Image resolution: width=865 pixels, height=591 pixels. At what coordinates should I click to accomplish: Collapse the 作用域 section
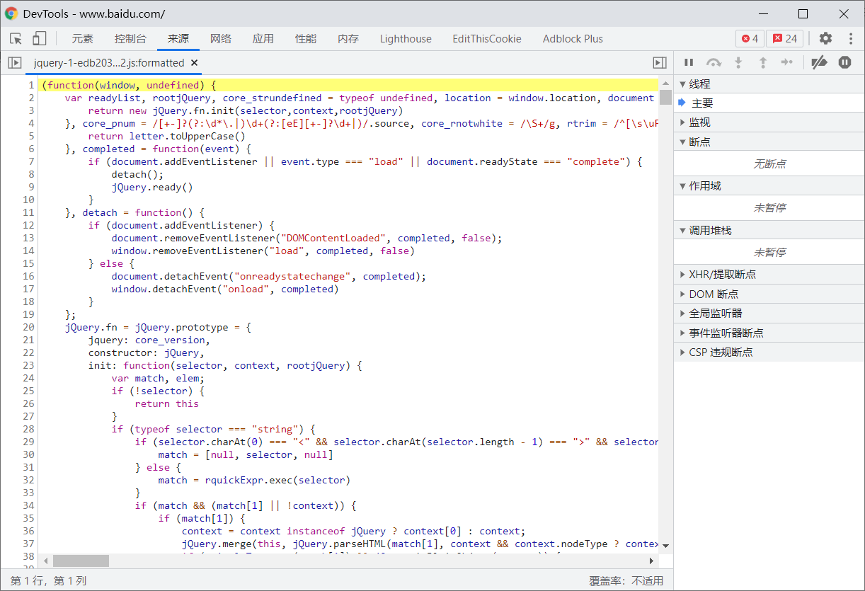769,185
